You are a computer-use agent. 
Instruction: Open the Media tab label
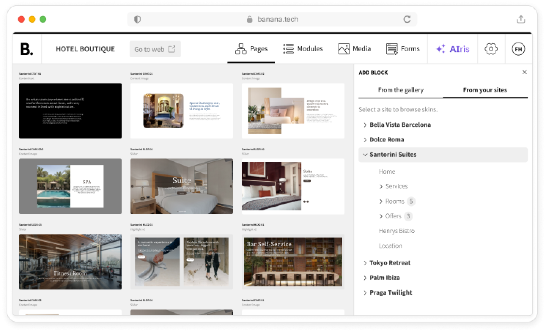(362, 49)
